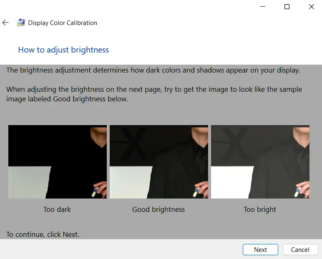The height and width of the screenshot is (259, 322).
Task: Cancel the color calibration wizard
Action: [300, 249]
